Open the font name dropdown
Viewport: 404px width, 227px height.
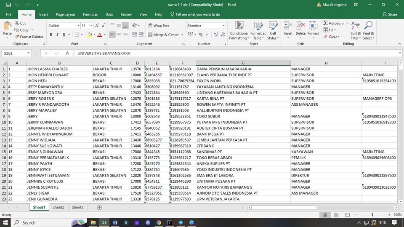78,26
